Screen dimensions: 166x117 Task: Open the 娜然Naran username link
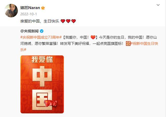coord(30,8)
